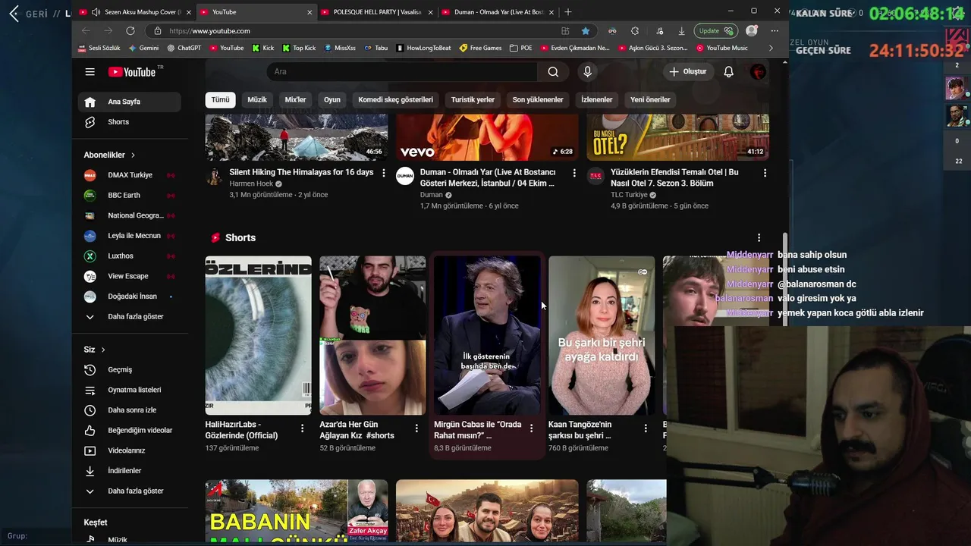
Task: Click the browser Update button
Action: (x=716, y=31)
